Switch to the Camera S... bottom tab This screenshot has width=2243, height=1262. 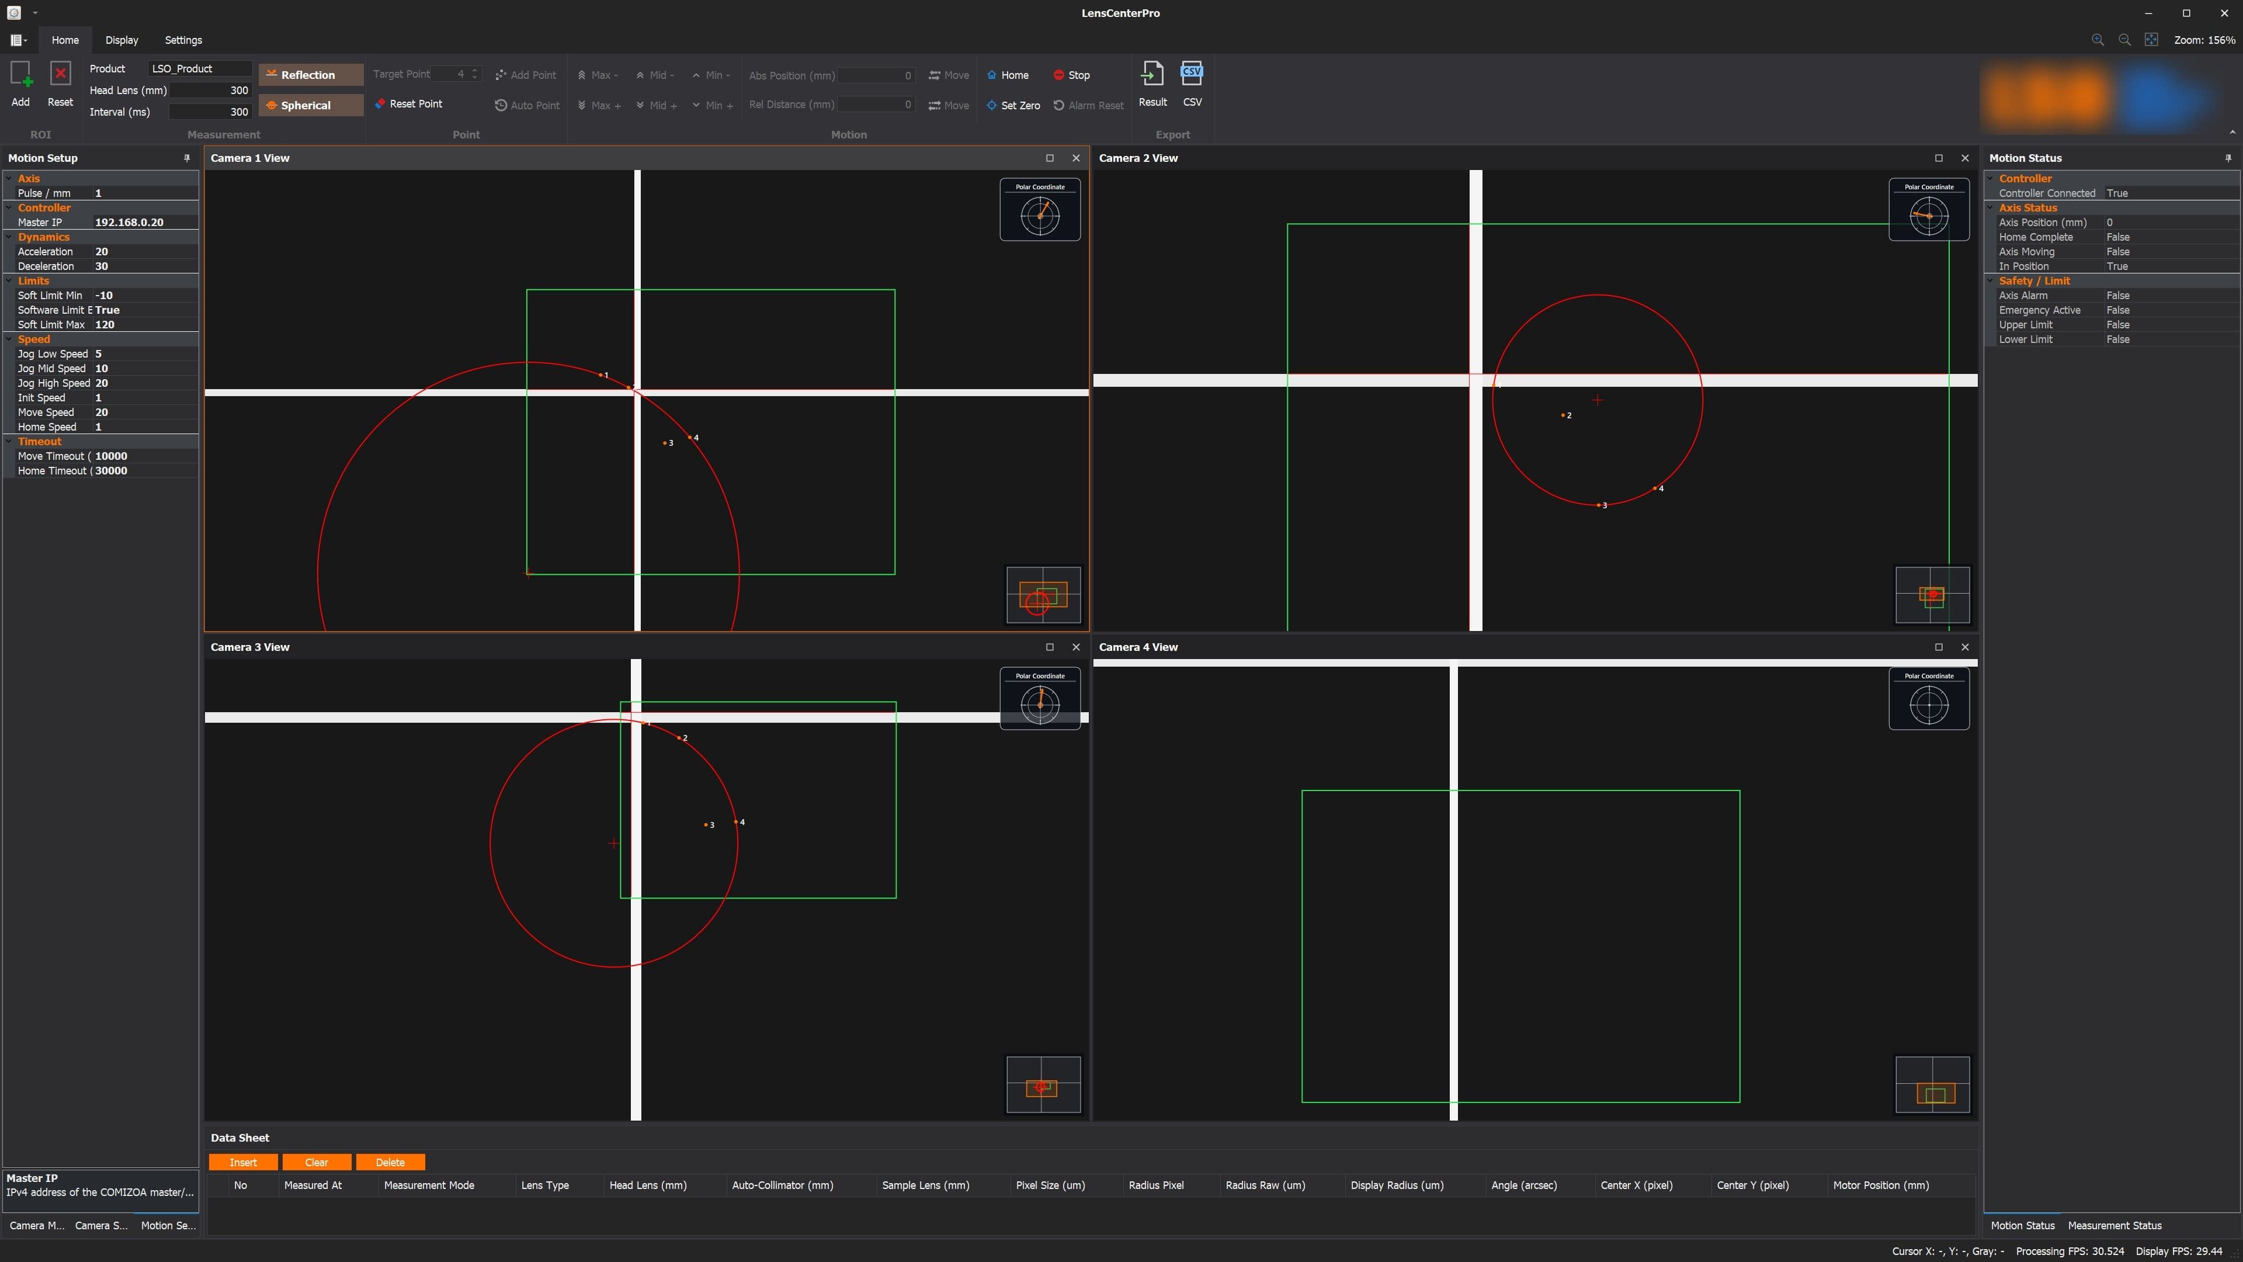coord(101,1225)
